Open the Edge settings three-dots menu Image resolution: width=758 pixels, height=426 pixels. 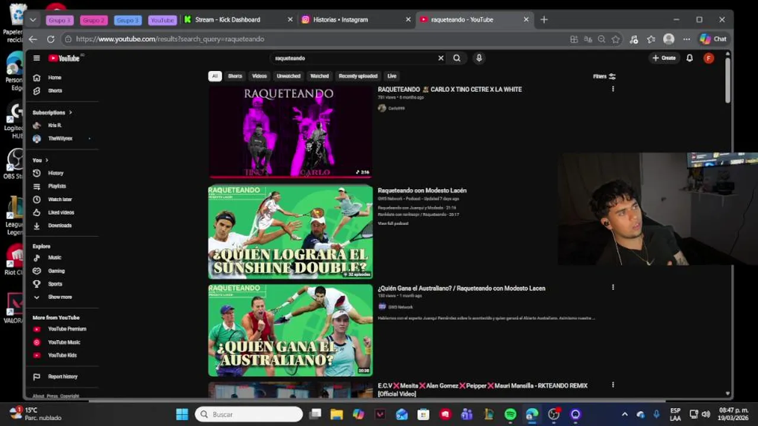pyautogui.click(x=686, y=39)
